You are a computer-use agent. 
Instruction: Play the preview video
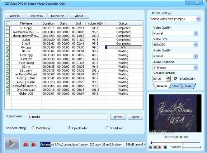click(x=150, y=147)
